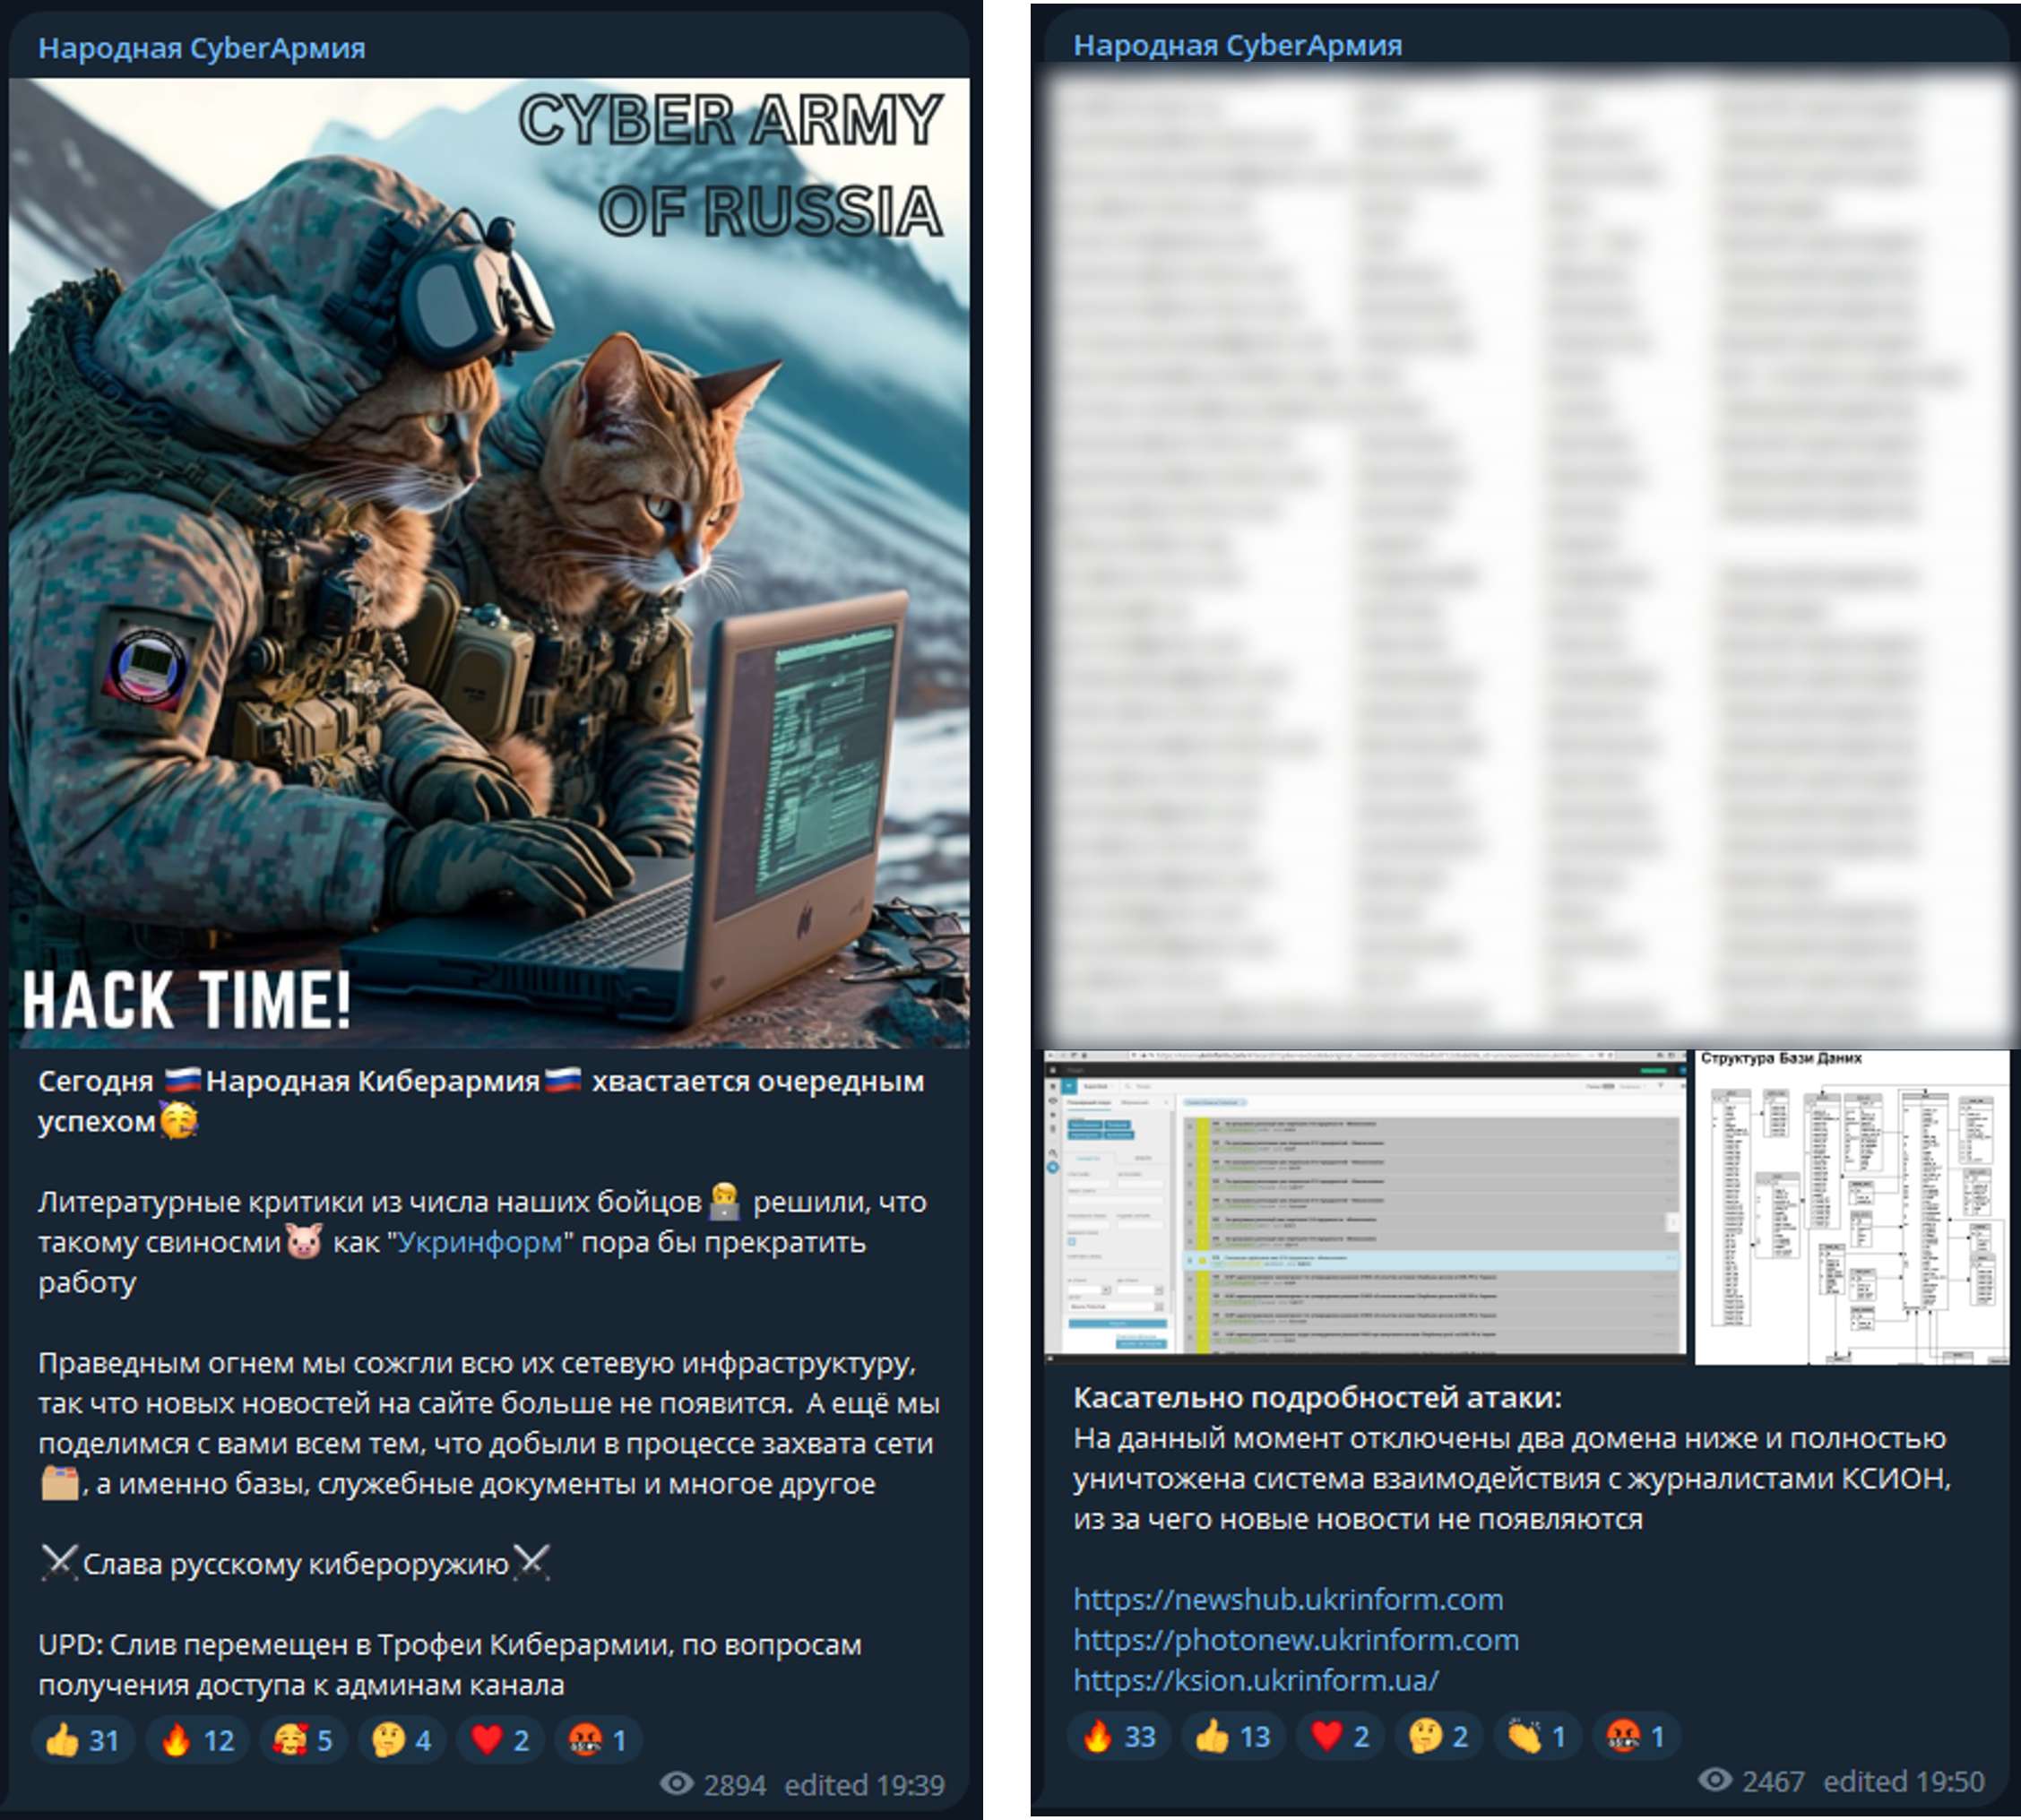The width and height of the screenshot is (2021, 1820).
Task: Click the views eye icon showing 2894
Action: 677,1783
